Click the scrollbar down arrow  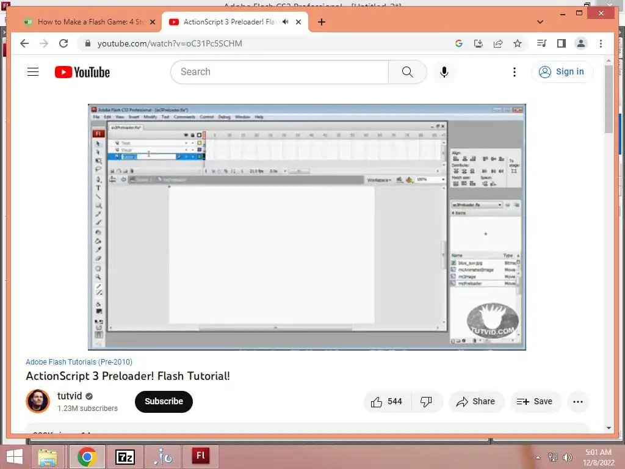609,428
